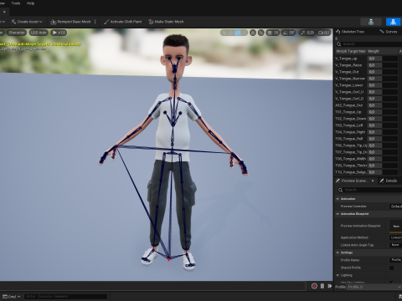Select the T04_Tongue_Right morph target
402x301 pixels.
click(x=350, y=132)
